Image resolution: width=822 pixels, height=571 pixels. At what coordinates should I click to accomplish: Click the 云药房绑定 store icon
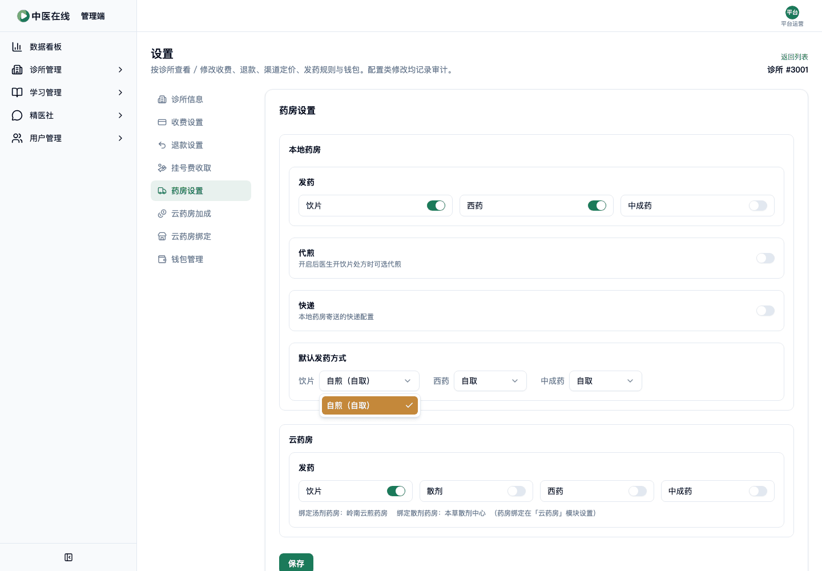162,236
